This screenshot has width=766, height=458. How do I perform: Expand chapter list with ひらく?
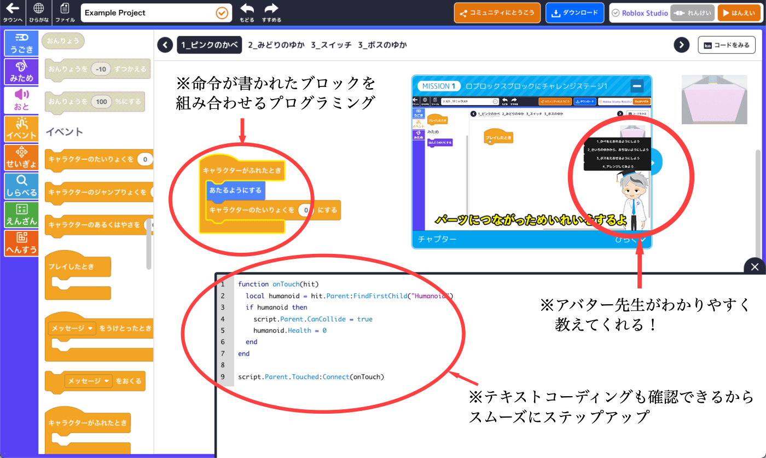click(630, 239)
